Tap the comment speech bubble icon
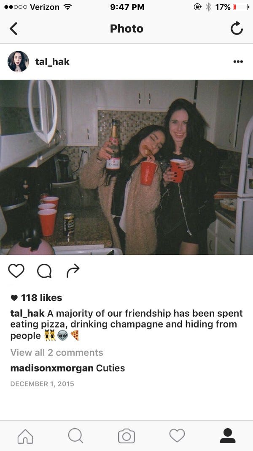The height and width of the screenshot is (451, 253). pos(44,271)
